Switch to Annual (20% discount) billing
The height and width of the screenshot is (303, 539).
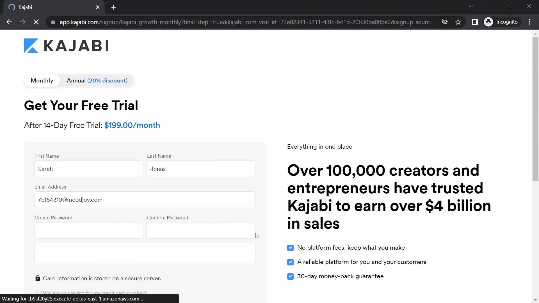[x=97, y=81]
